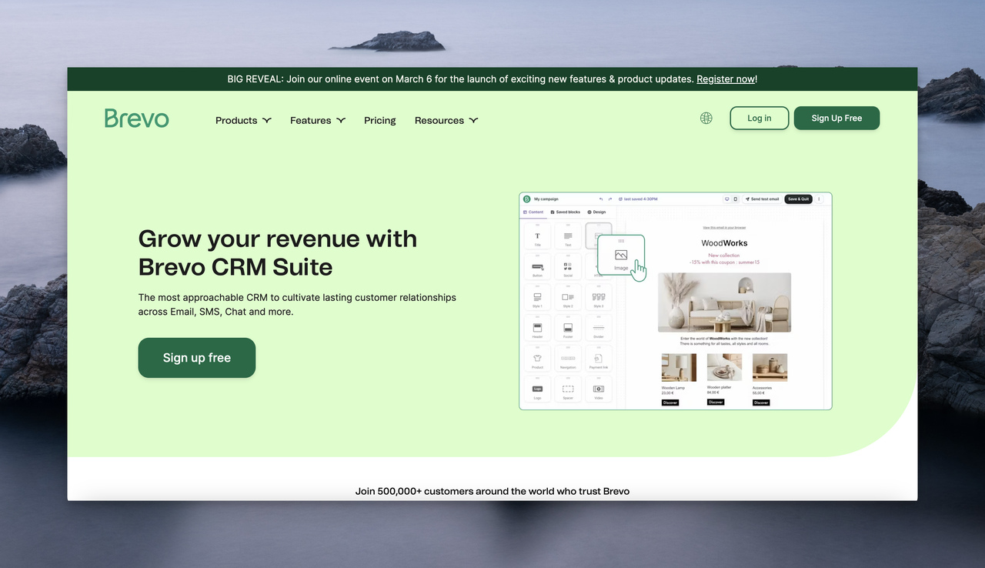Click View this email in your browser link
Image resolution: width=985 pixels, height=568 pixels.
pos(724,228)
